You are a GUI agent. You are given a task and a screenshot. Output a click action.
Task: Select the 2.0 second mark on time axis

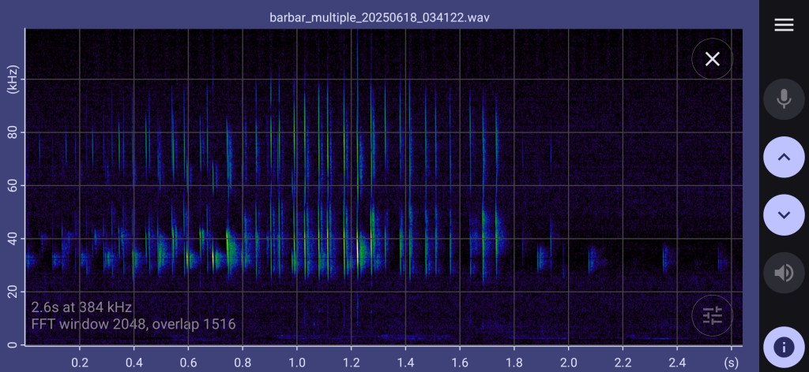[x=568, y=360]
